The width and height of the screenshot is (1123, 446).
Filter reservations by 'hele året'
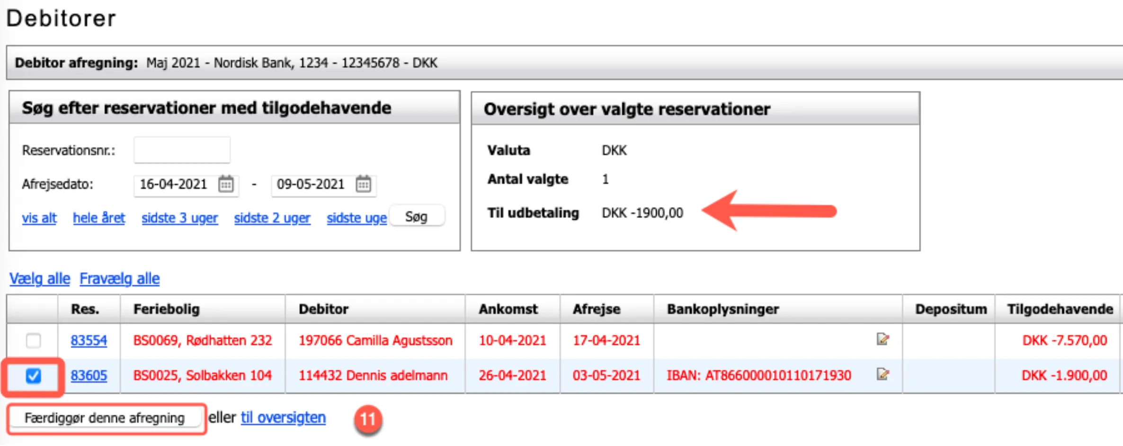(99, 218)
